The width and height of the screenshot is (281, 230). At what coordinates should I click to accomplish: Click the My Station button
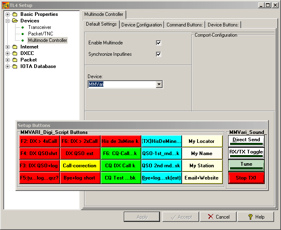coord(202,166)
